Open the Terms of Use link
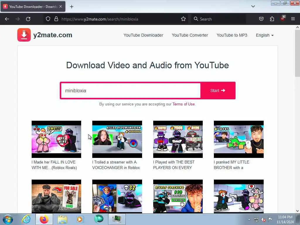This screenshot has width=300, height=225. tap(183, 104)
